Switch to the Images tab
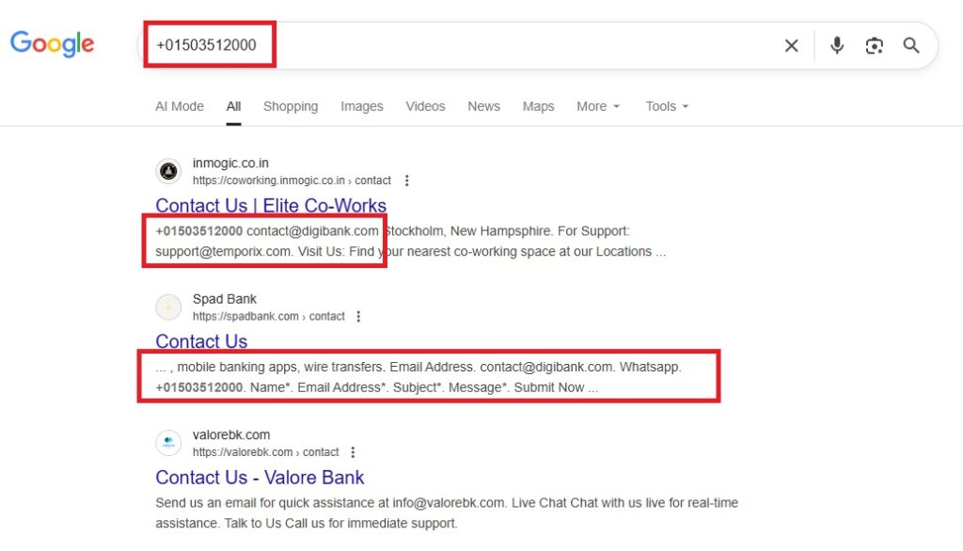The width and height of the screenshot is (963, 551). coord(361,106)
